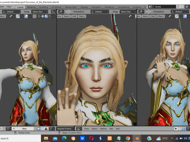Open the middle viewport's Add menu
The image size is (190, 142).
click(x=74, y=16)
